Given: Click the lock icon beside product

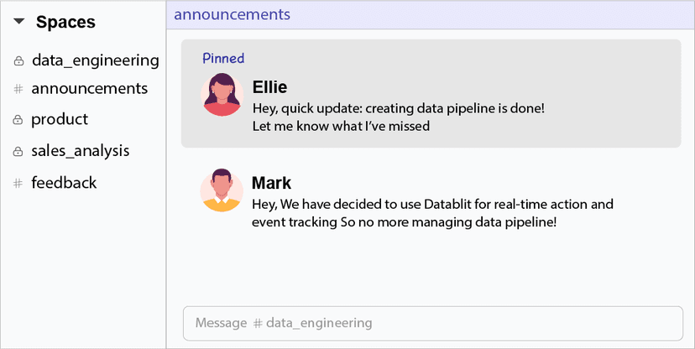Looking at the screenshot, I should pyautogui.click(x=18, y=120).
